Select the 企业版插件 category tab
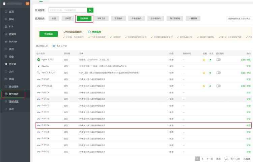This screenshot has width=253, height=162. pyautogui.click(x=156, y=19)
